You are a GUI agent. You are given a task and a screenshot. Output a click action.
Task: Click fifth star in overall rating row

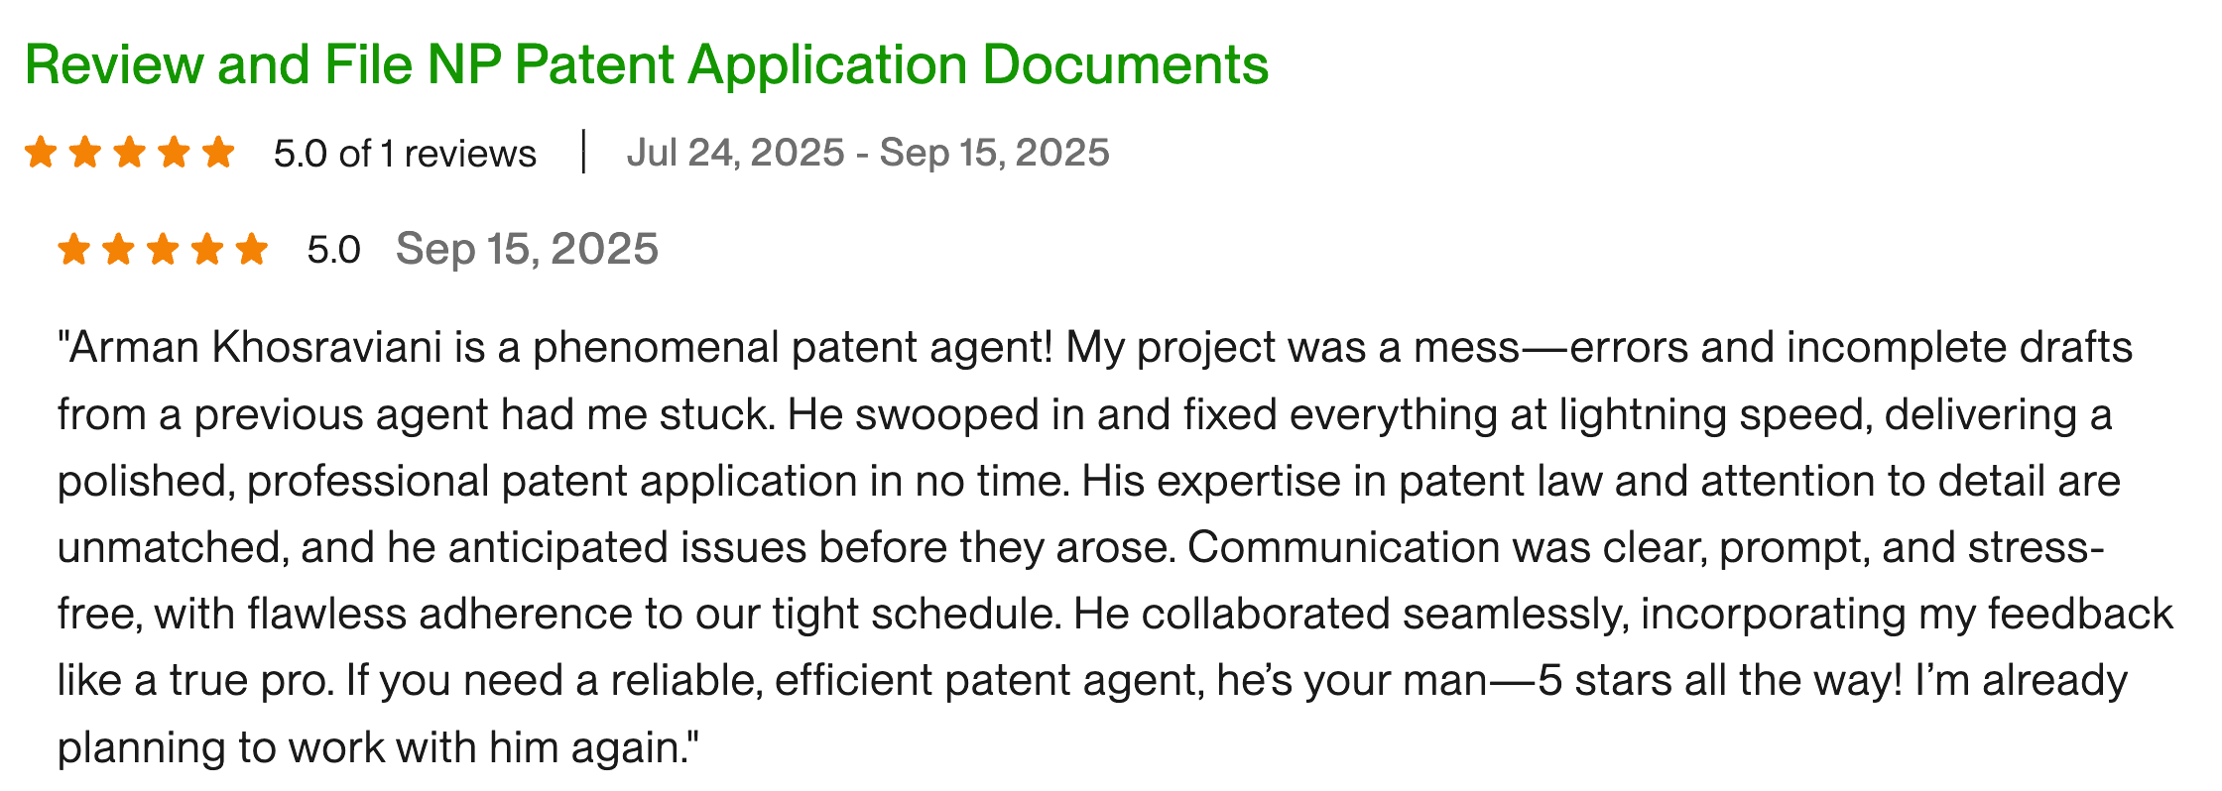[217, 153]
